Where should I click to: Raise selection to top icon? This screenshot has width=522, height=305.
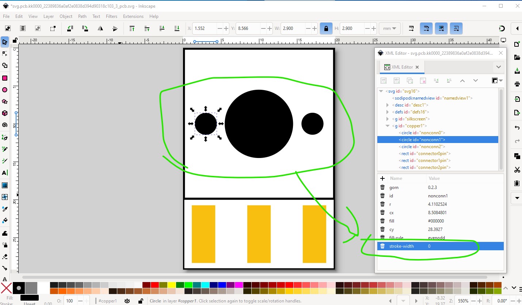(132, 28)
